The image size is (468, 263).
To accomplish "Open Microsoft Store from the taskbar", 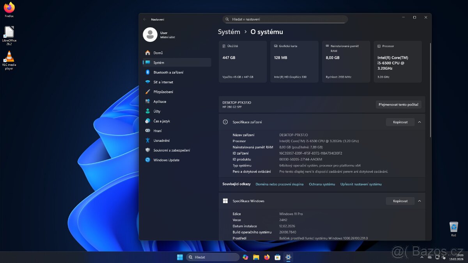I will [x=277, y=257].
